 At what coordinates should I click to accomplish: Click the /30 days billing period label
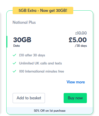pos(81,46)
